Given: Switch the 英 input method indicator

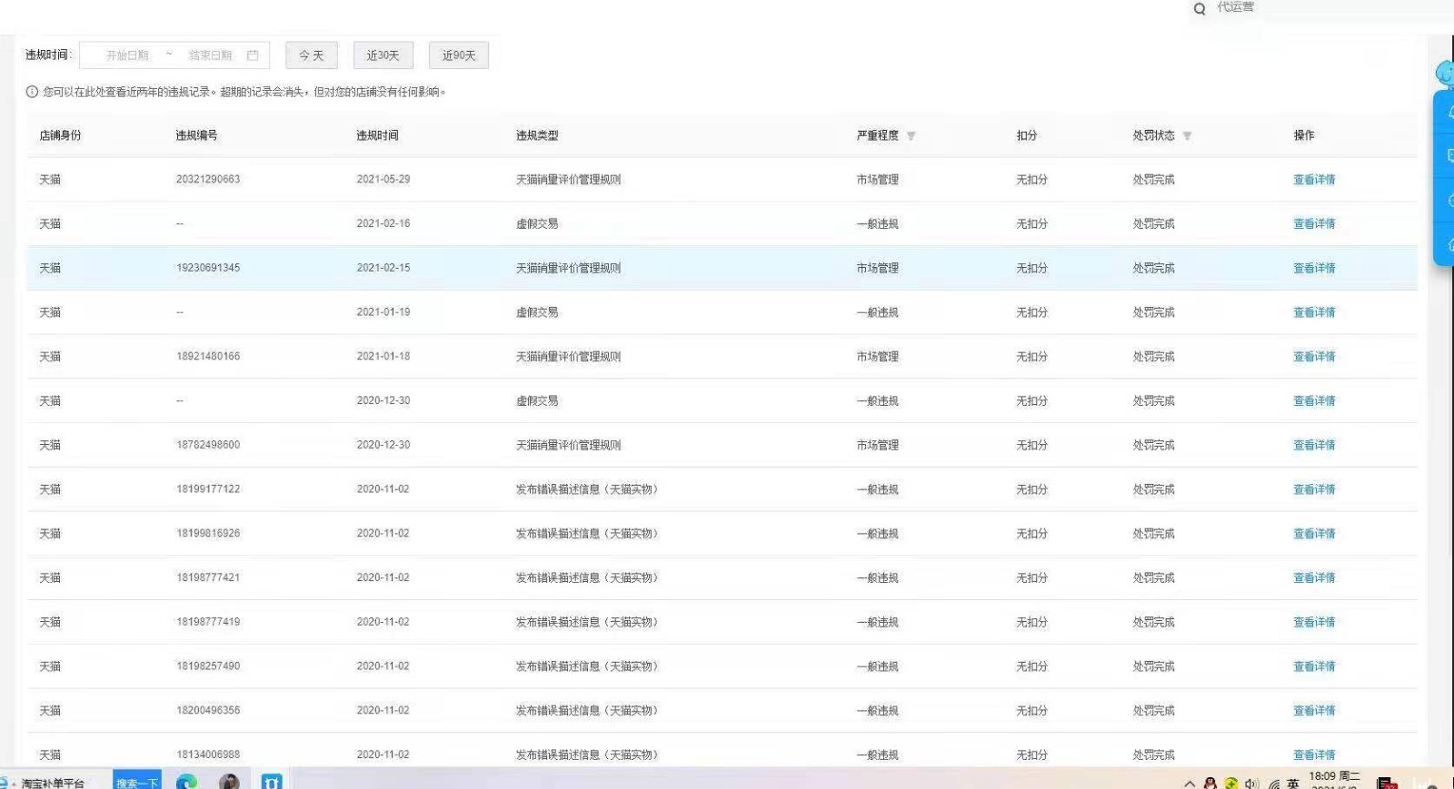Looking at the screenshot, I should pyautogui.click(x=1293, y=784).
